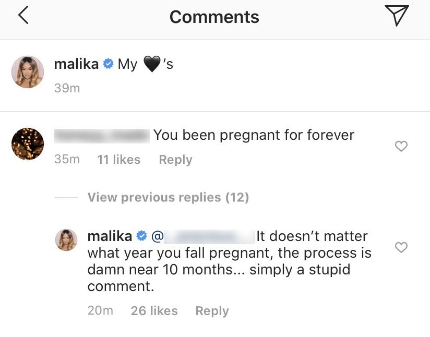Open the commenter's bokeh profile picture

27,143
